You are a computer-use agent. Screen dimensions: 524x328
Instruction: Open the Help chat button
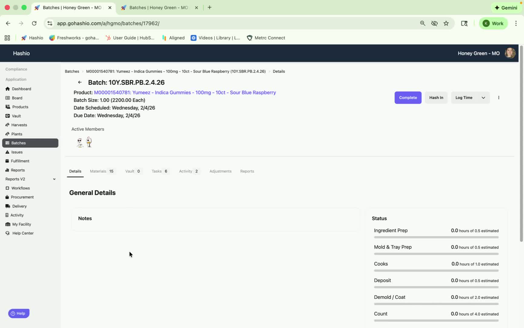tap(19, 313)
